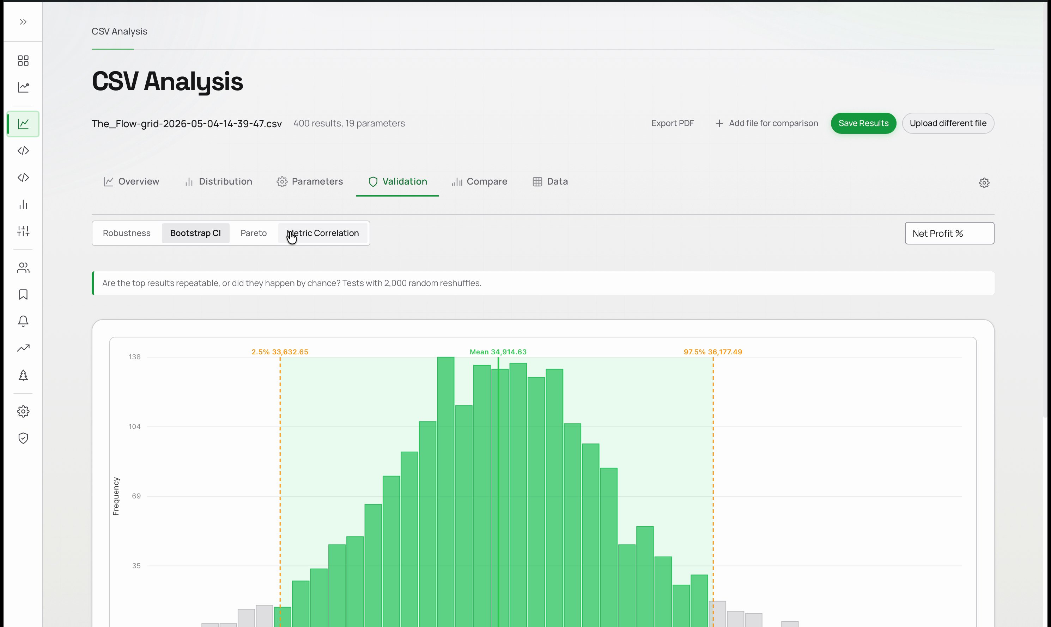Open the lower code brackets sidebar icon
The width and height of the screenshot is (1051, 627).
pos(23,178)
